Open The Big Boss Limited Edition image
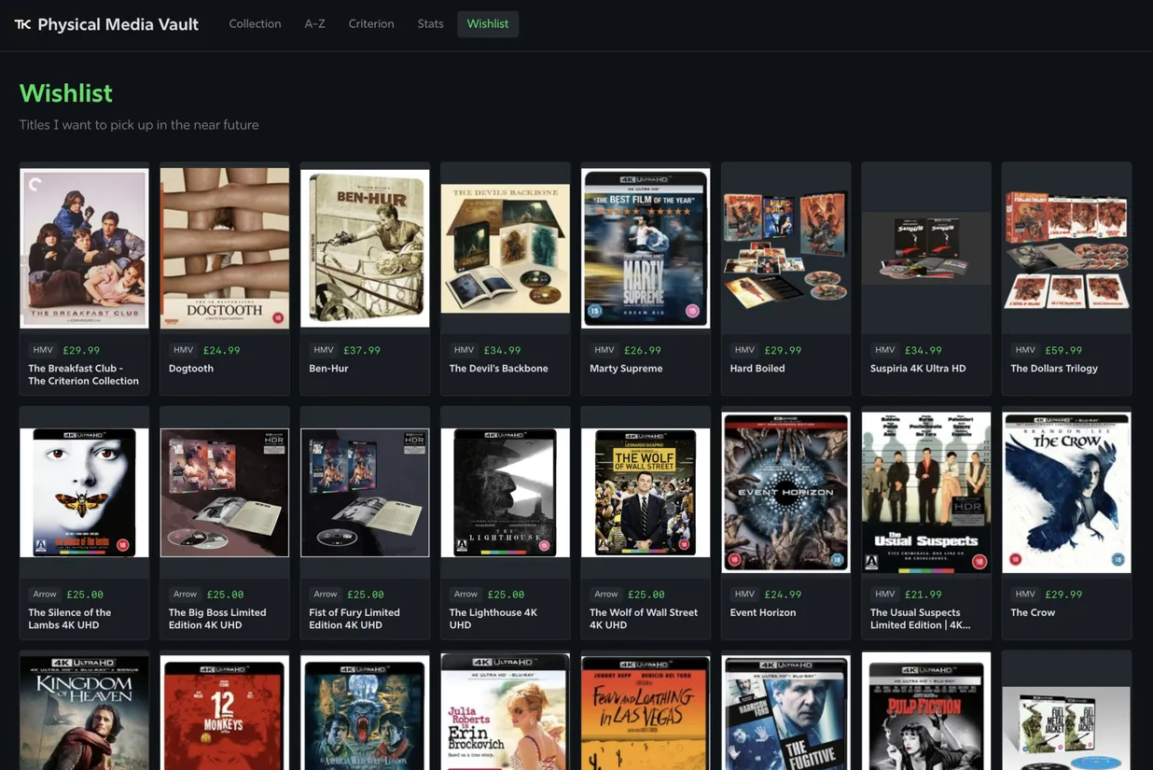The height and width of the screenshot is (770, 1153). click(x=225, y=493)
